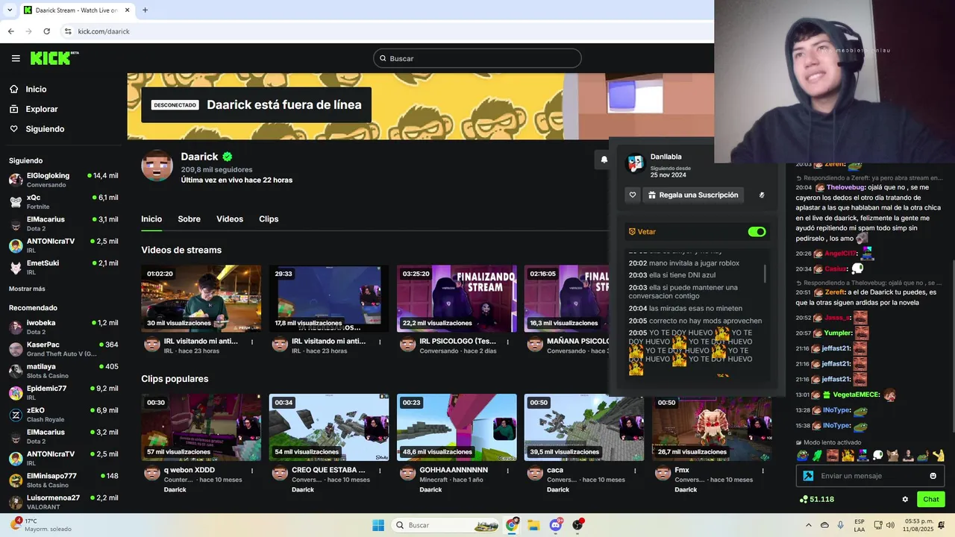Switch to the Inicio channel tab

pos(151,219)
